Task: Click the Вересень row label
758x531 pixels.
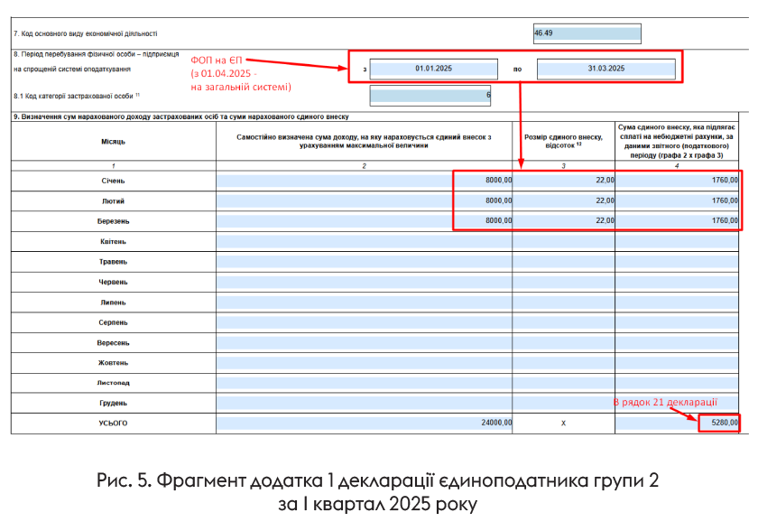Action: click(114, 343)
